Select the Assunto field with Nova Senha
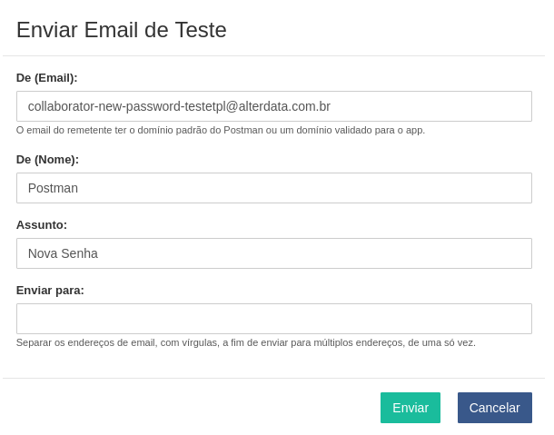Screen dimensions: 554x435 tap(273, 253)
